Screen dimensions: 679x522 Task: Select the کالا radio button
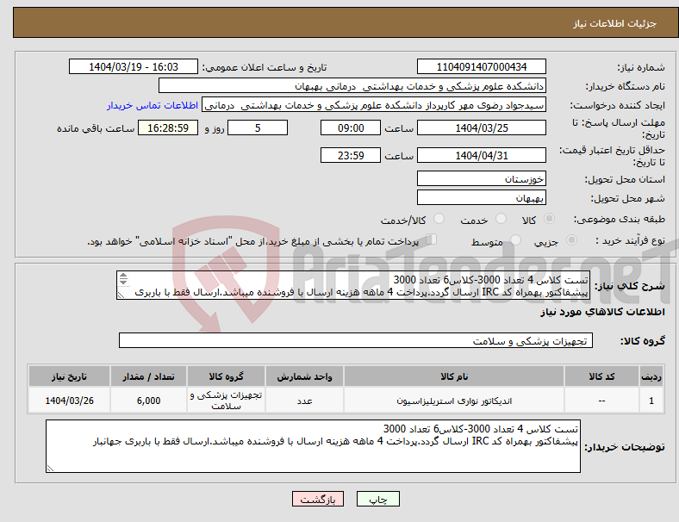pyautogui.click(x=549, y=219)
